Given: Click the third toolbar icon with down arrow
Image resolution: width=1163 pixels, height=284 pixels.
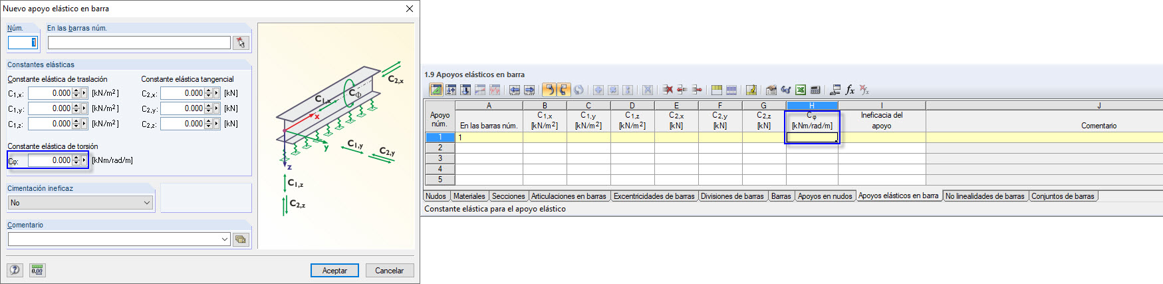Looking at the screenshot, I should tap(465, 90).
